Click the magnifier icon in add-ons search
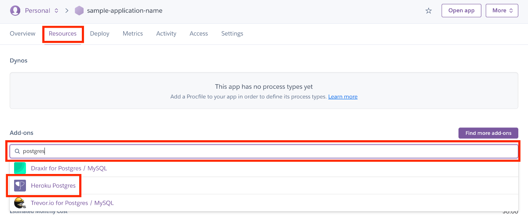Image resolution: width=528 pixels, height=221 pixels. (x=18, y=151)
